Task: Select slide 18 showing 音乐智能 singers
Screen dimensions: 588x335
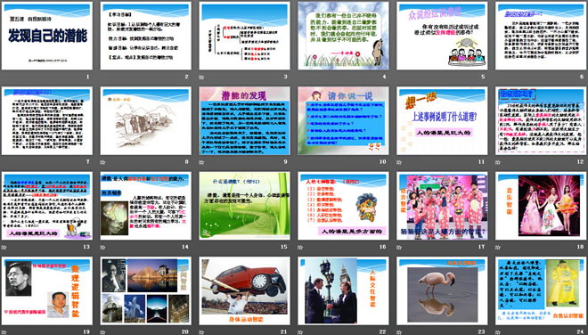Action: pos(541,206)
